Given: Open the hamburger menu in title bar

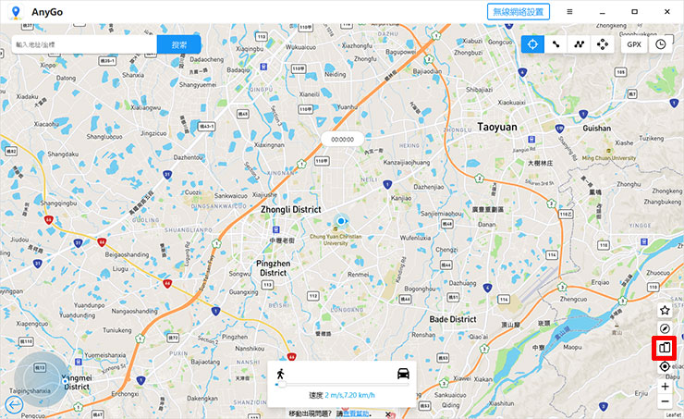Looking at the screenshot, I should pos(569,12).
